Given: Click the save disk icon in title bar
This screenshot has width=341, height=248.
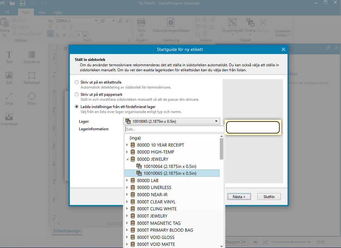Looking at the screenshot, I should [x=23, y=3].
